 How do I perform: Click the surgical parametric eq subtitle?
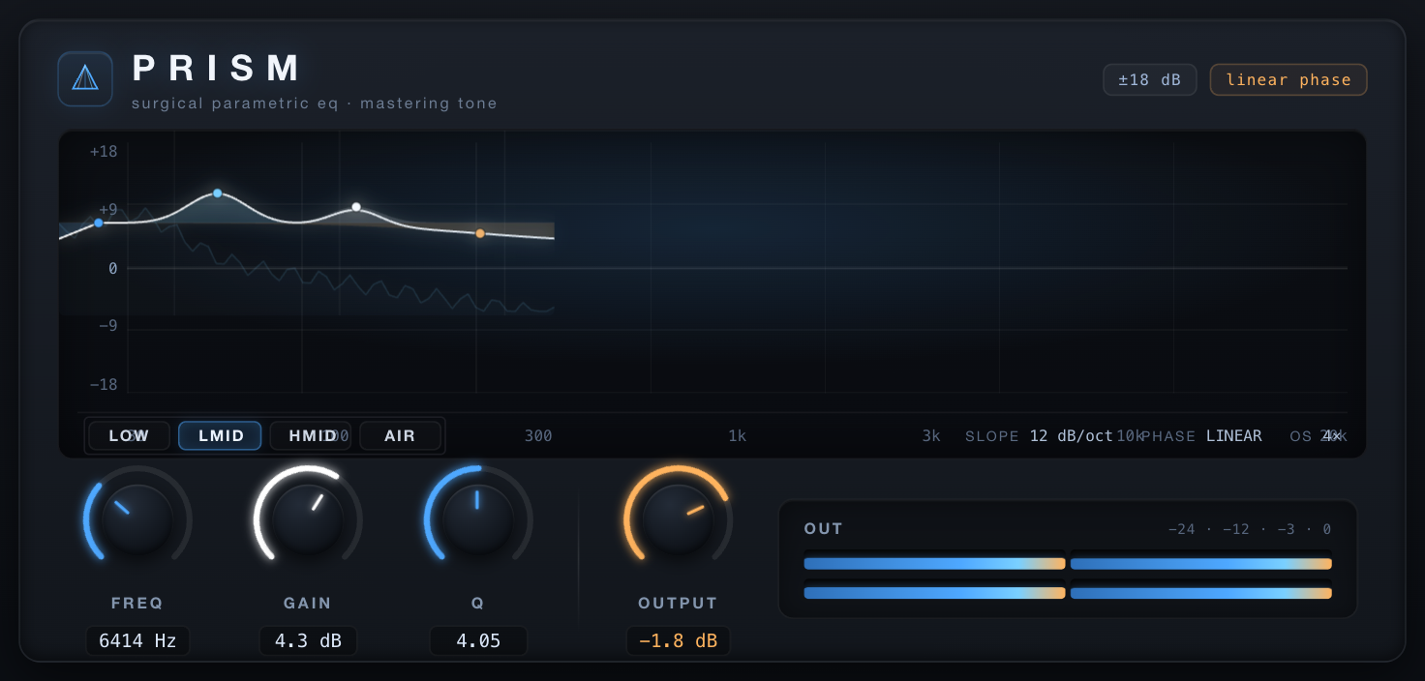pyautogui.click(x=315, y=104)
